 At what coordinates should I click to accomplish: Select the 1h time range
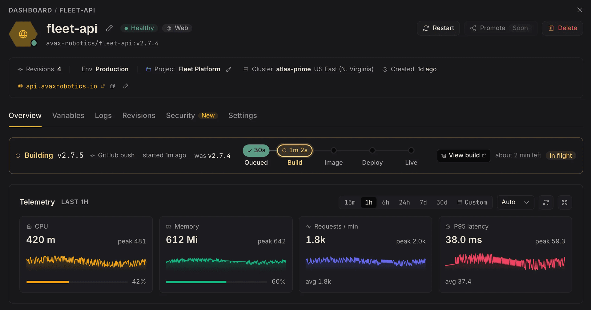tap(369, 202)
